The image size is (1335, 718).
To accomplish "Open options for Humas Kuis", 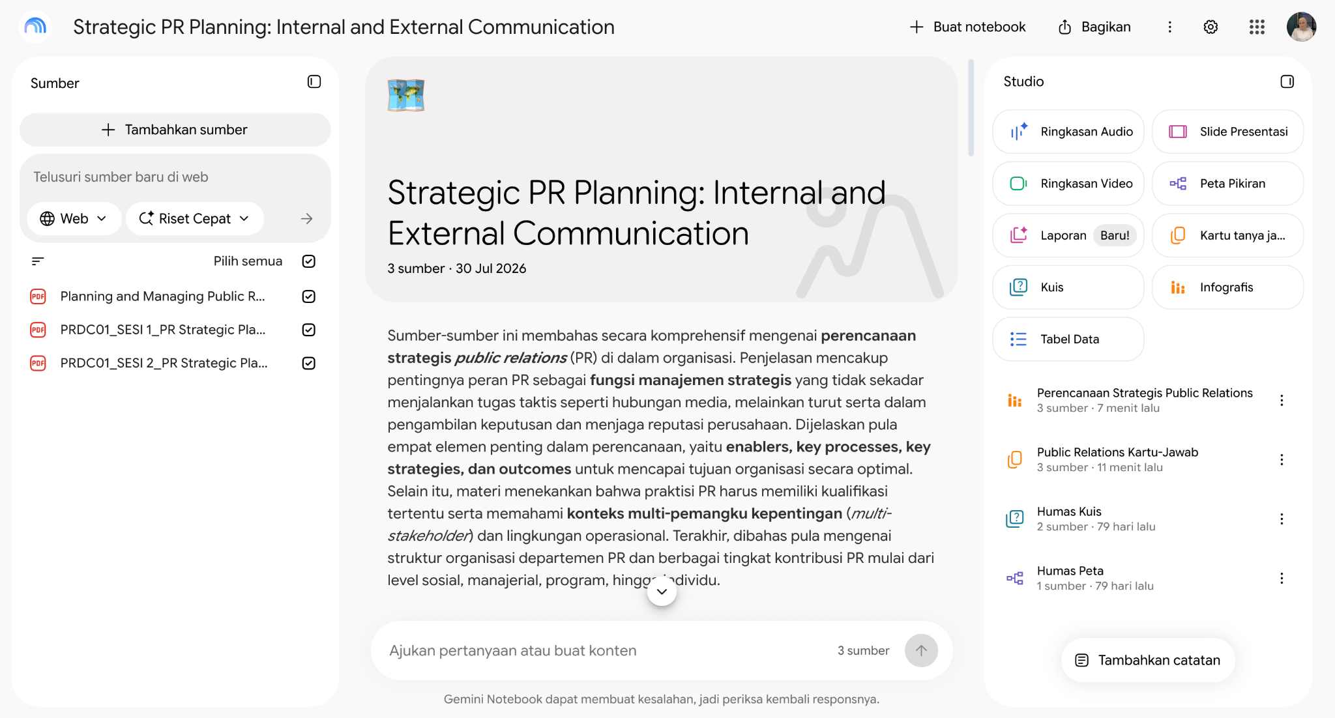I will [x=1282, y=519].
